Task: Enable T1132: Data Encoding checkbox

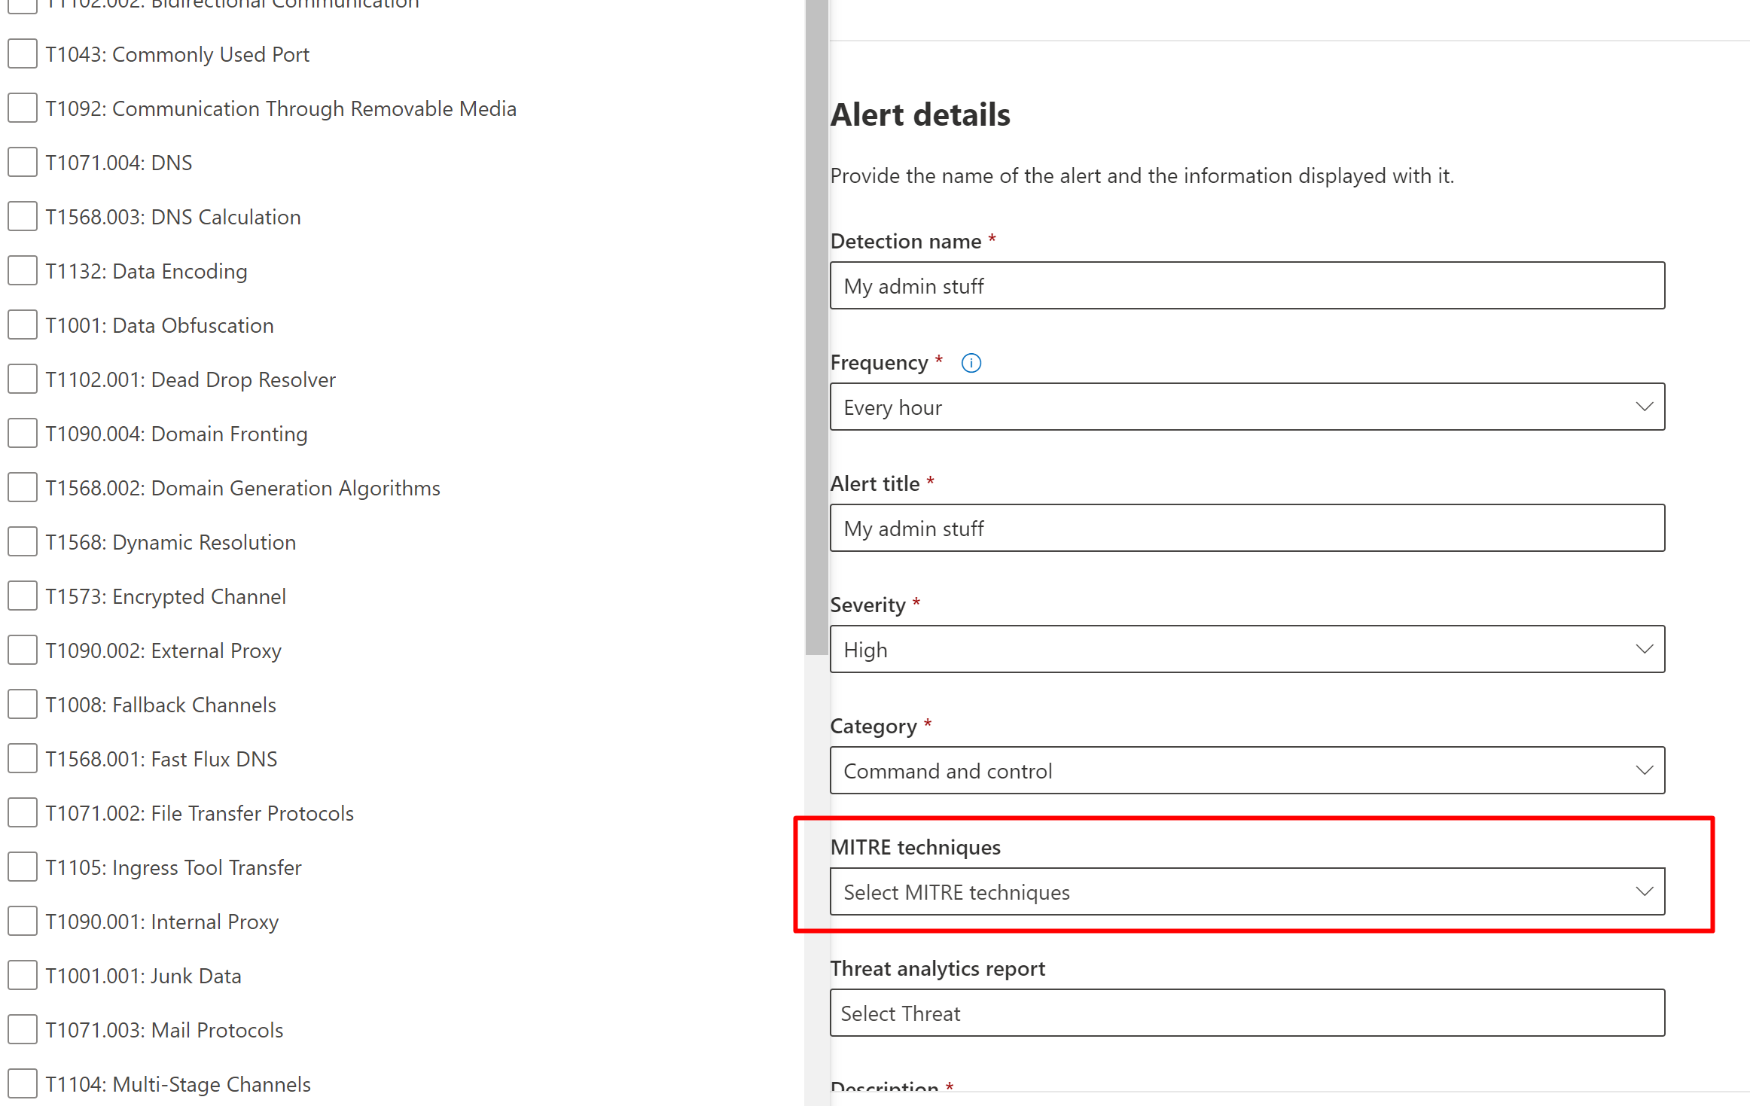Action: pos(23,271)
